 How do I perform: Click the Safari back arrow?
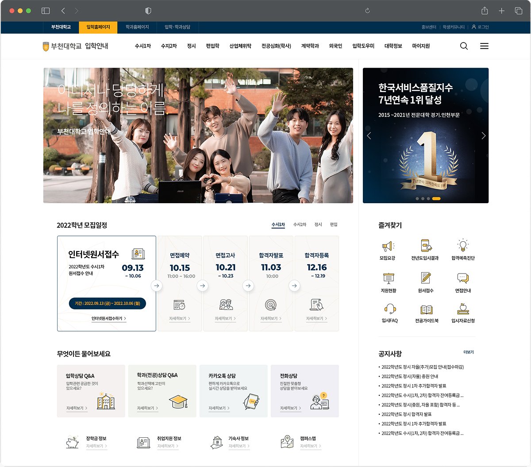[x=63, y=11]
